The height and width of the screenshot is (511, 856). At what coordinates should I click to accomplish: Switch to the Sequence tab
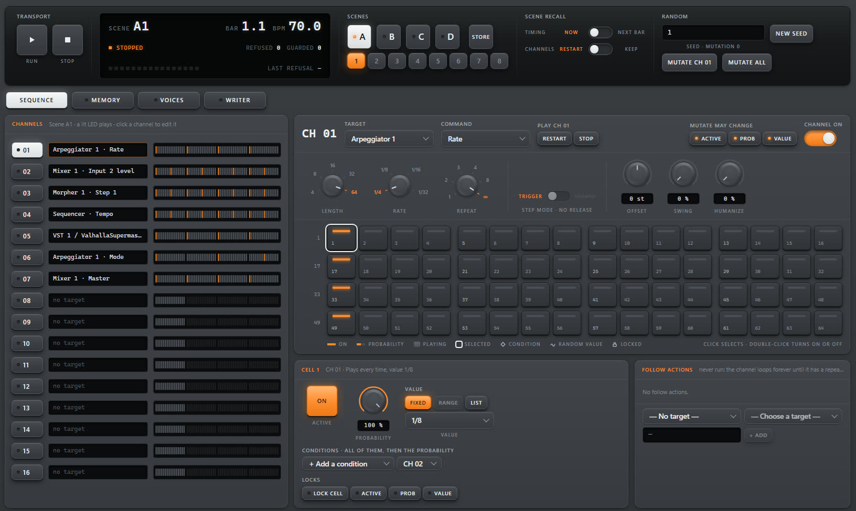tap(37, 100)
